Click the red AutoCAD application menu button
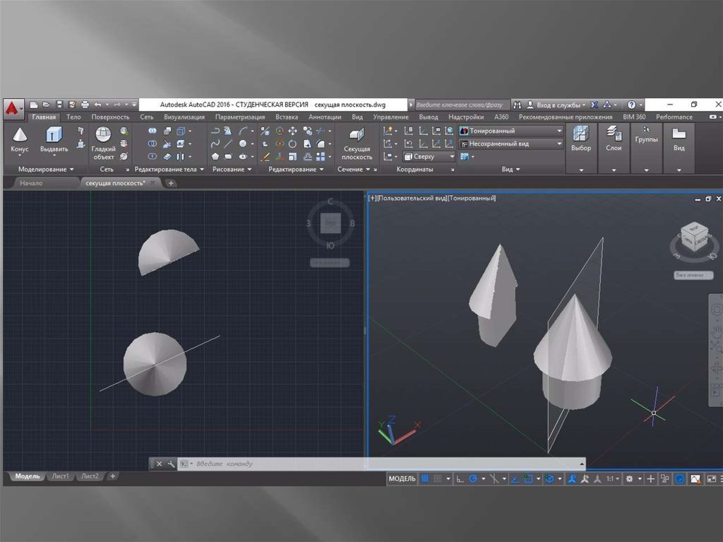Viewport: 723px width, 542px height. pos(12,107)
